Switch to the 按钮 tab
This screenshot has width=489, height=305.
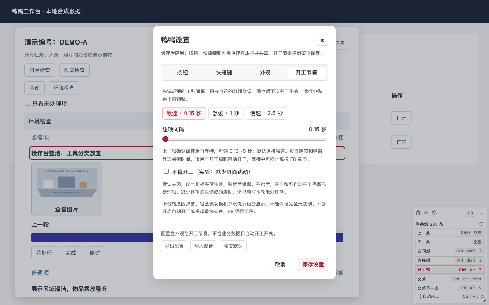(x=183, y=72)
